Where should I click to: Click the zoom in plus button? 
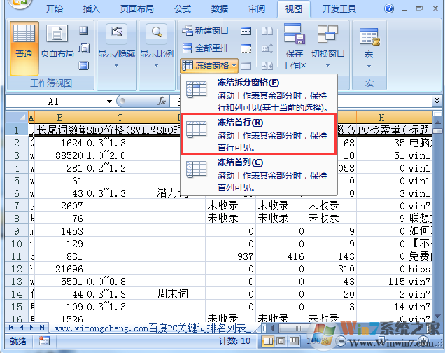click(423, 341)
